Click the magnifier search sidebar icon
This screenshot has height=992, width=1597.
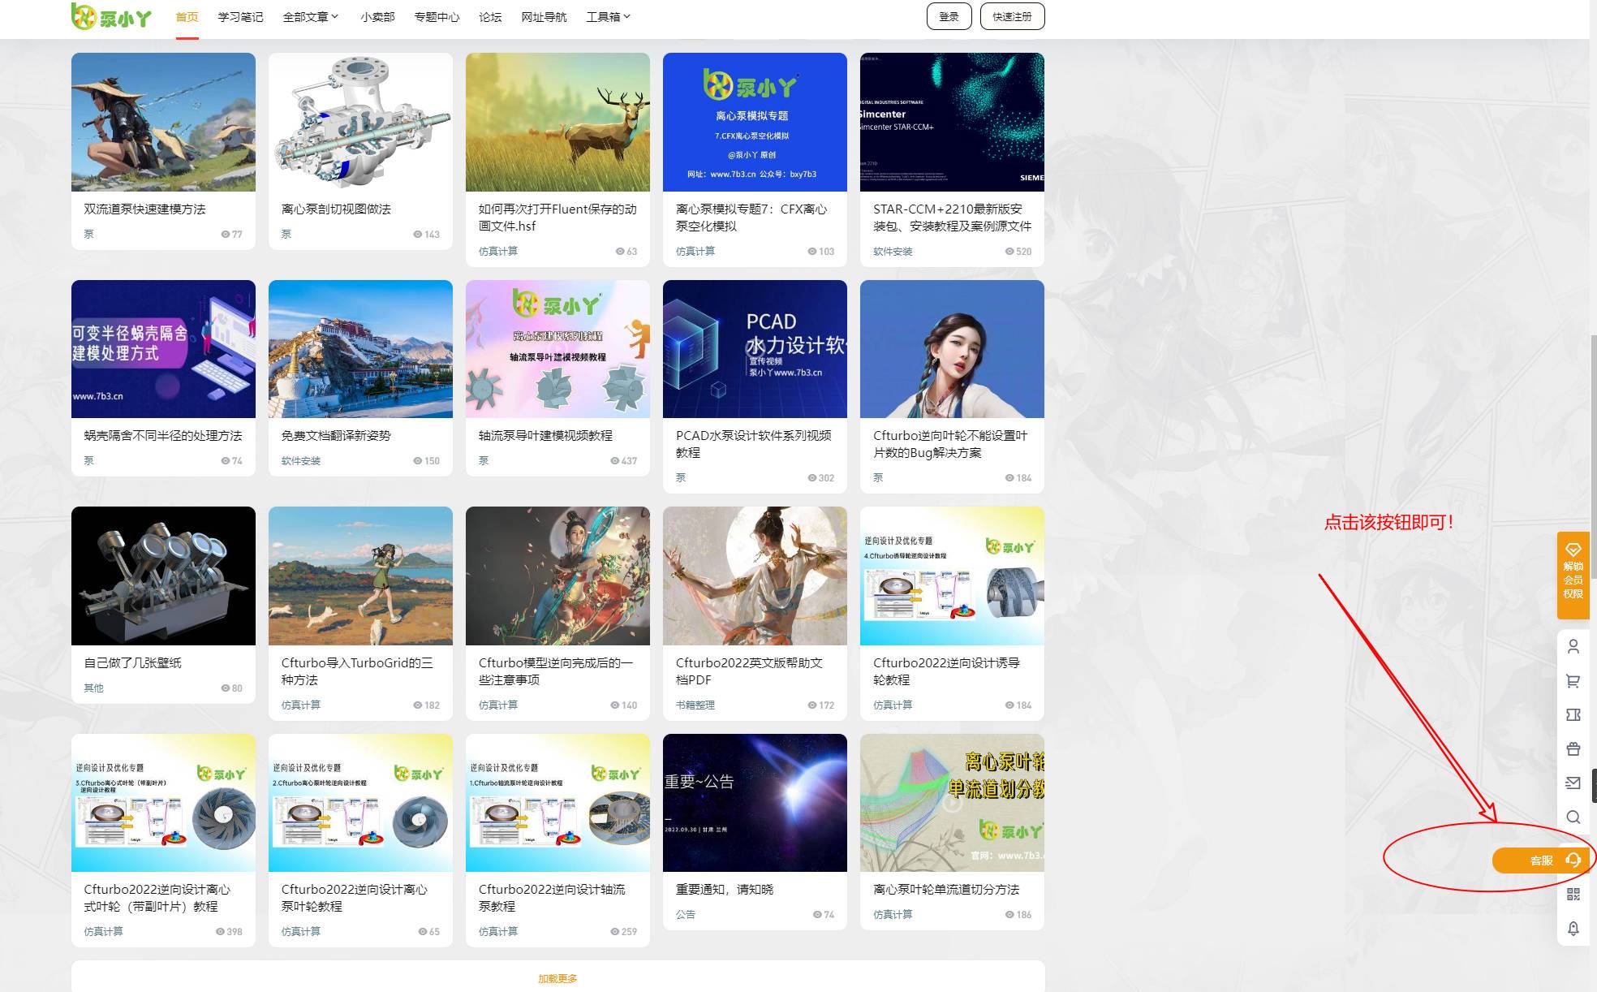tap(1573, 817)
